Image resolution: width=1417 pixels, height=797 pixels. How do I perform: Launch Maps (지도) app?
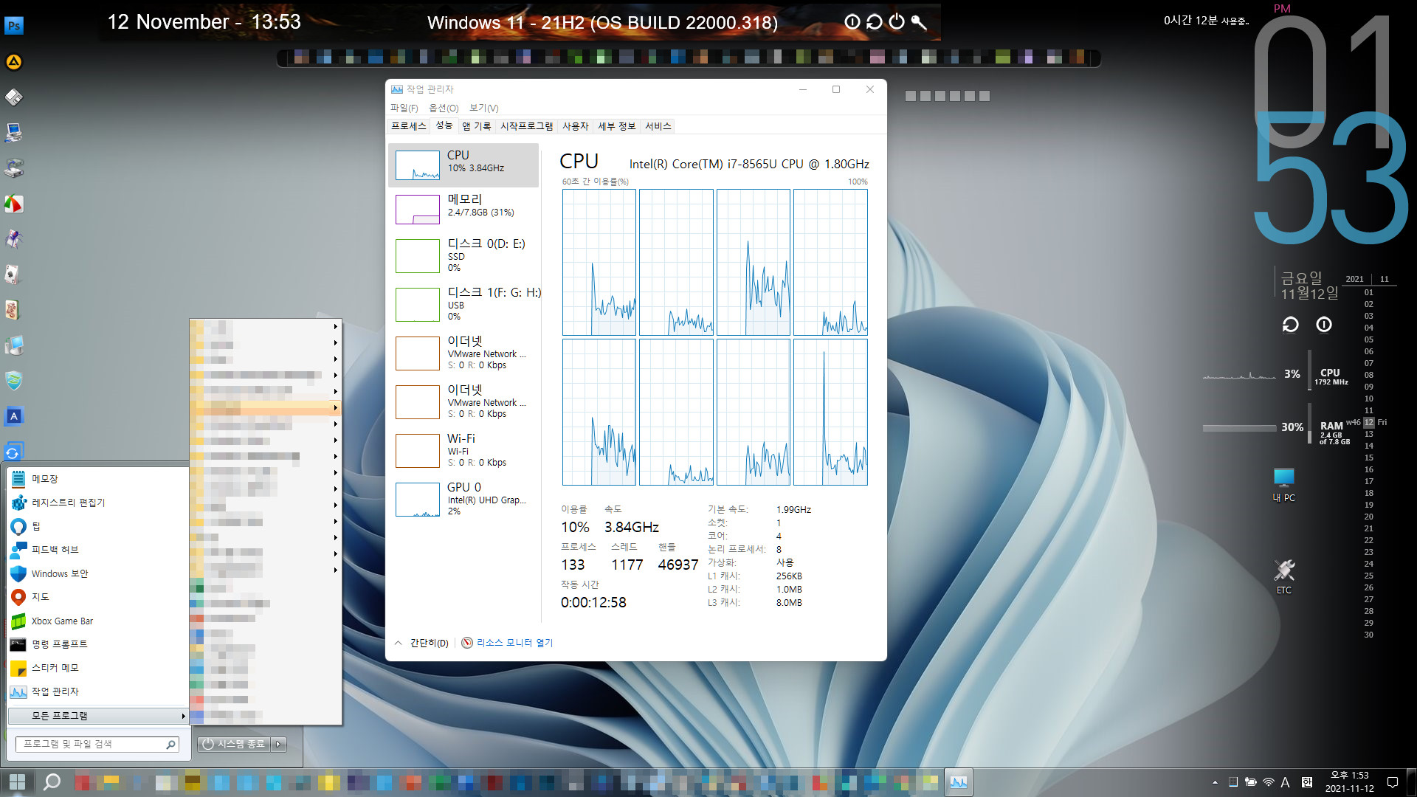pos(97,597)
